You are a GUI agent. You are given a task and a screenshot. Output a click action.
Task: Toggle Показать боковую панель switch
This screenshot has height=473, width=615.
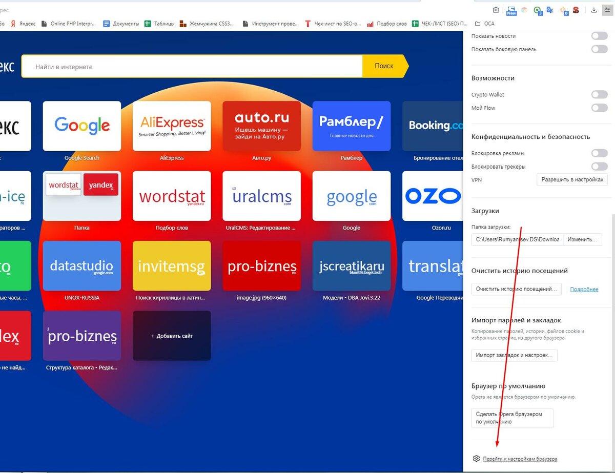click(599, 49)
